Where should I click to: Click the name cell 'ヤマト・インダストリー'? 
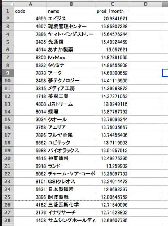(71, 34)
